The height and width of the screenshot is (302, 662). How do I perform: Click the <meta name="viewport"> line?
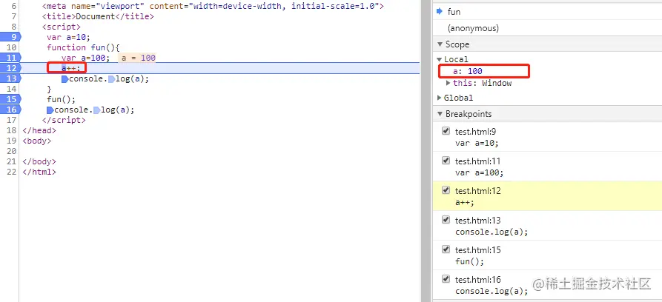213,7
